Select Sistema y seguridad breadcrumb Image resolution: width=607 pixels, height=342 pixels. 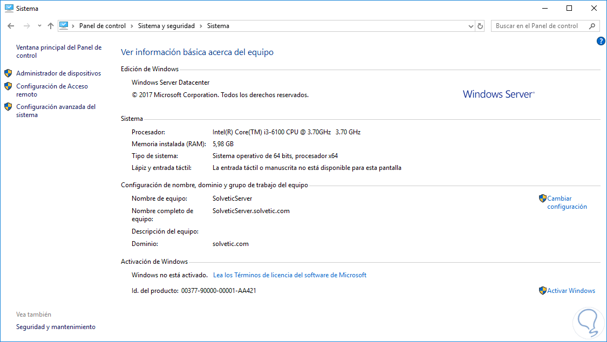[x=166, y=26]
